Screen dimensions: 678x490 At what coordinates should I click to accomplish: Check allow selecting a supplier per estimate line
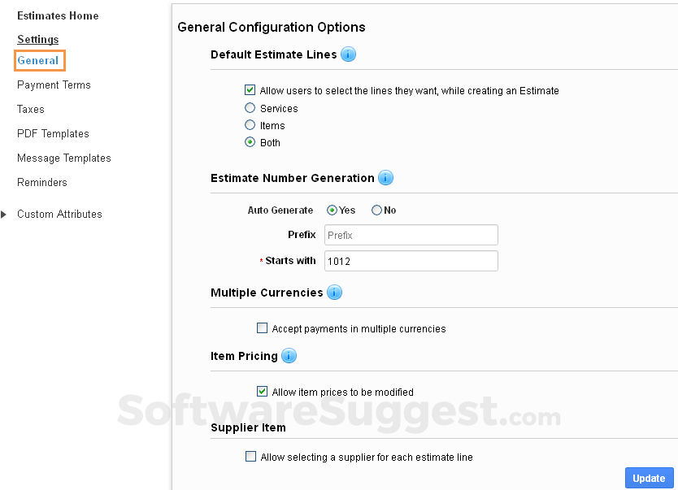(x=250, y=456)
